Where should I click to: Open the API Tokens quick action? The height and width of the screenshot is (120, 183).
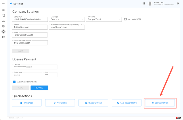point(60,103)
